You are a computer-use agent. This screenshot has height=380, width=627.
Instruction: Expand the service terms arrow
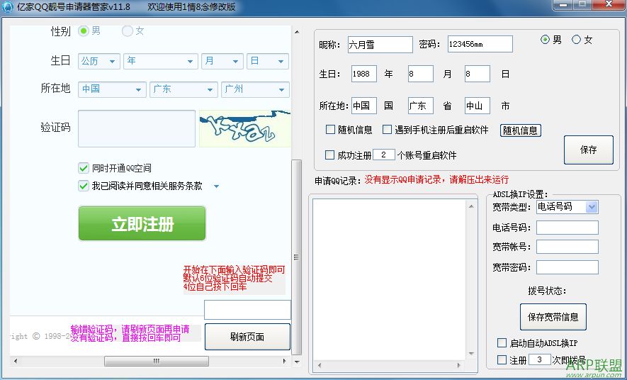[x=216, y=186]
